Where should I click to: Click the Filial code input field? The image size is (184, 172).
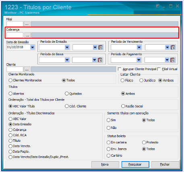pos(15,24)
